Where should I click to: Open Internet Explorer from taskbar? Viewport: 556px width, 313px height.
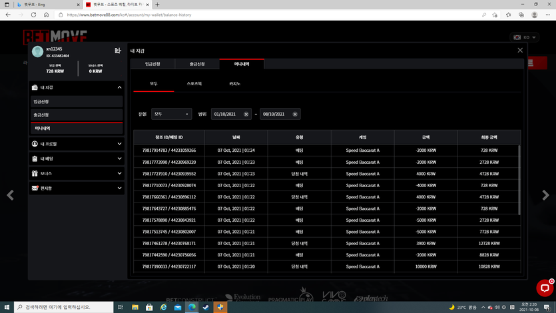pyautogui.click(x=163, y=307)
